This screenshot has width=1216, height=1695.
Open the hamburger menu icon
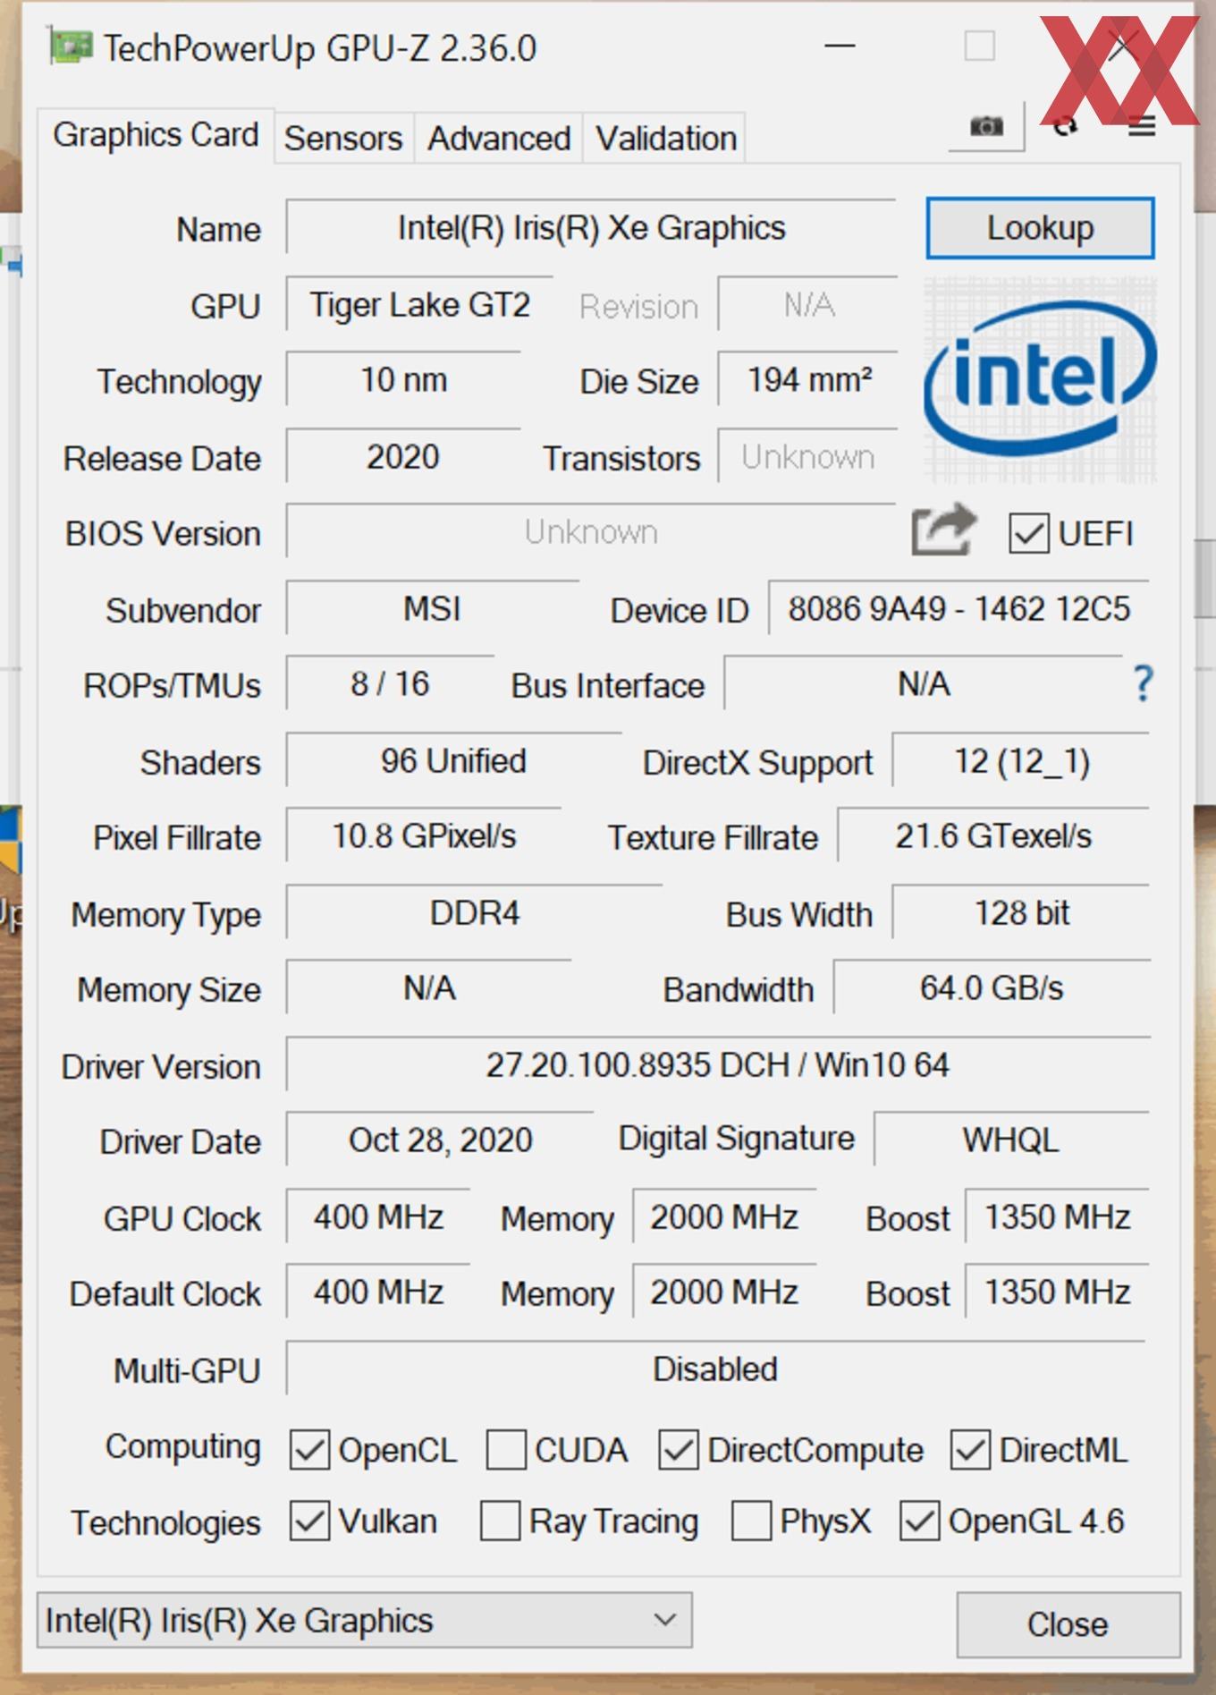[1142, 127]
